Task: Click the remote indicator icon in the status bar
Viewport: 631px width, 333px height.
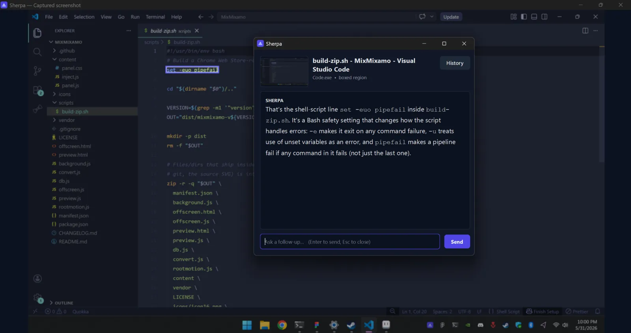Action: click(x=35, y=311)
